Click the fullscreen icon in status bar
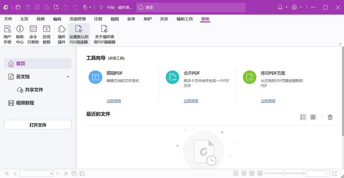The width and height of the screenshot is (344, 178). pyautogui.click(x=334, y=173)
